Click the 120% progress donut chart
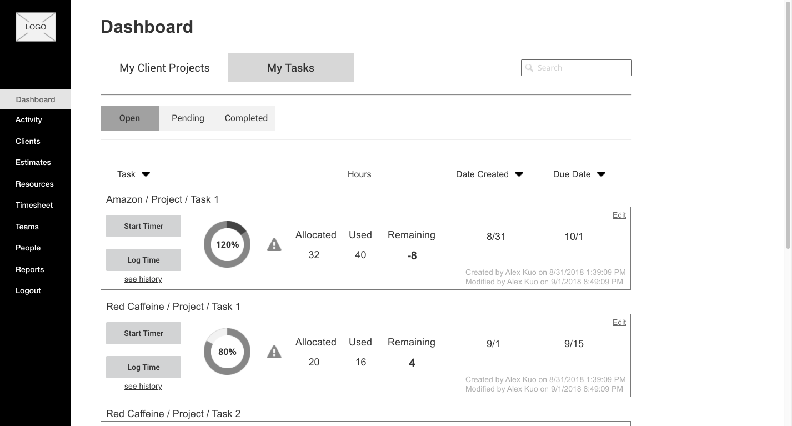 (x=227, y=244)
